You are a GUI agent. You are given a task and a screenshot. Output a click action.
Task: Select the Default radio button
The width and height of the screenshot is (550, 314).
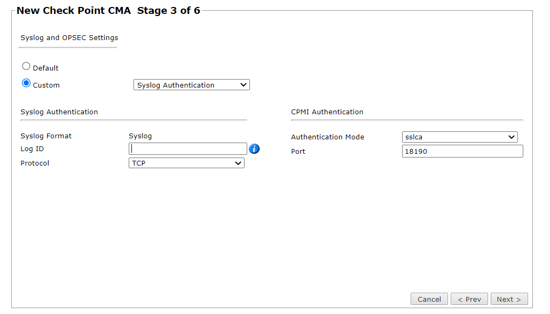[x=26, y=67]
